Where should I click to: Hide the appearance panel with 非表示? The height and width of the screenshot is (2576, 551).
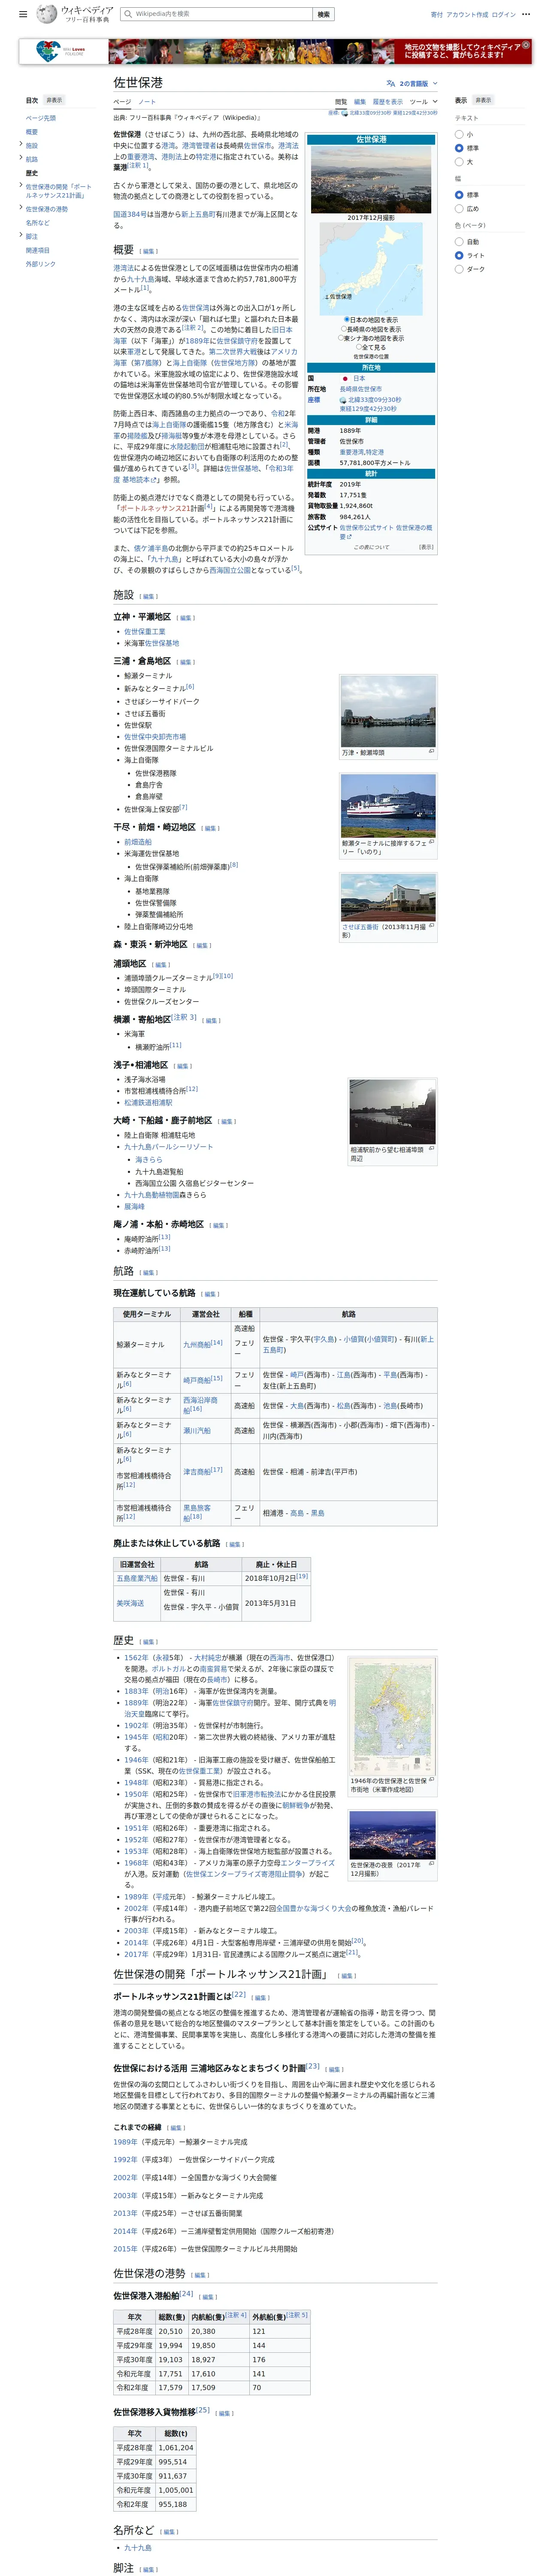pyautogui.click(x=483, y=100)
